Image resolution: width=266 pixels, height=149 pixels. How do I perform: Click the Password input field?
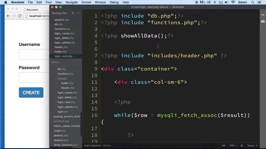pyautogui.click(x=34, y=77)
